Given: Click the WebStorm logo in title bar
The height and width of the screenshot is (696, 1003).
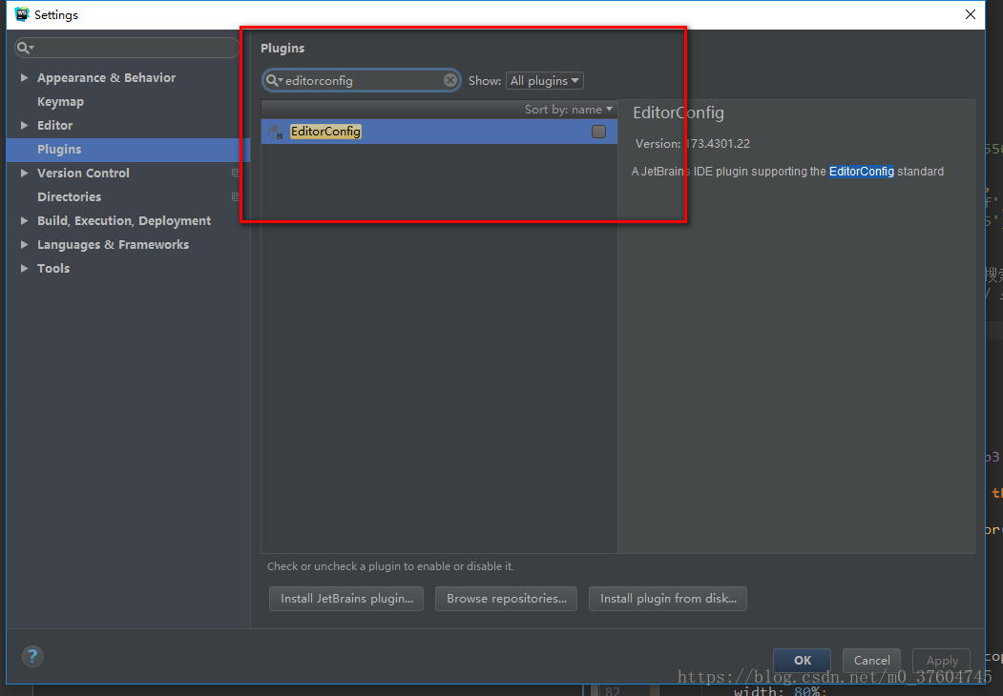Looking at the screenshot, I should click(22, 14).
